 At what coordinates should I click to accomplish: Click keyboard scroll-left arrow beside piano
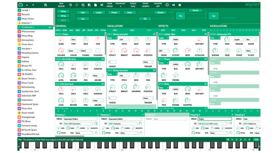pos(18,147)
